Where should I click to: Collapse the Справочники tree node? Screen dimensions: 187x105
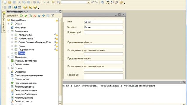[8, 31]
